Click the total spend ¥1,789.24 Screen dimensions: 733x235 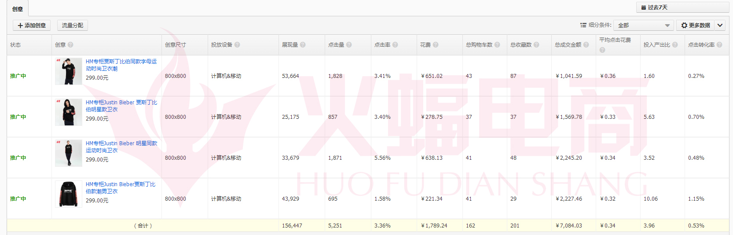point(434,226)
